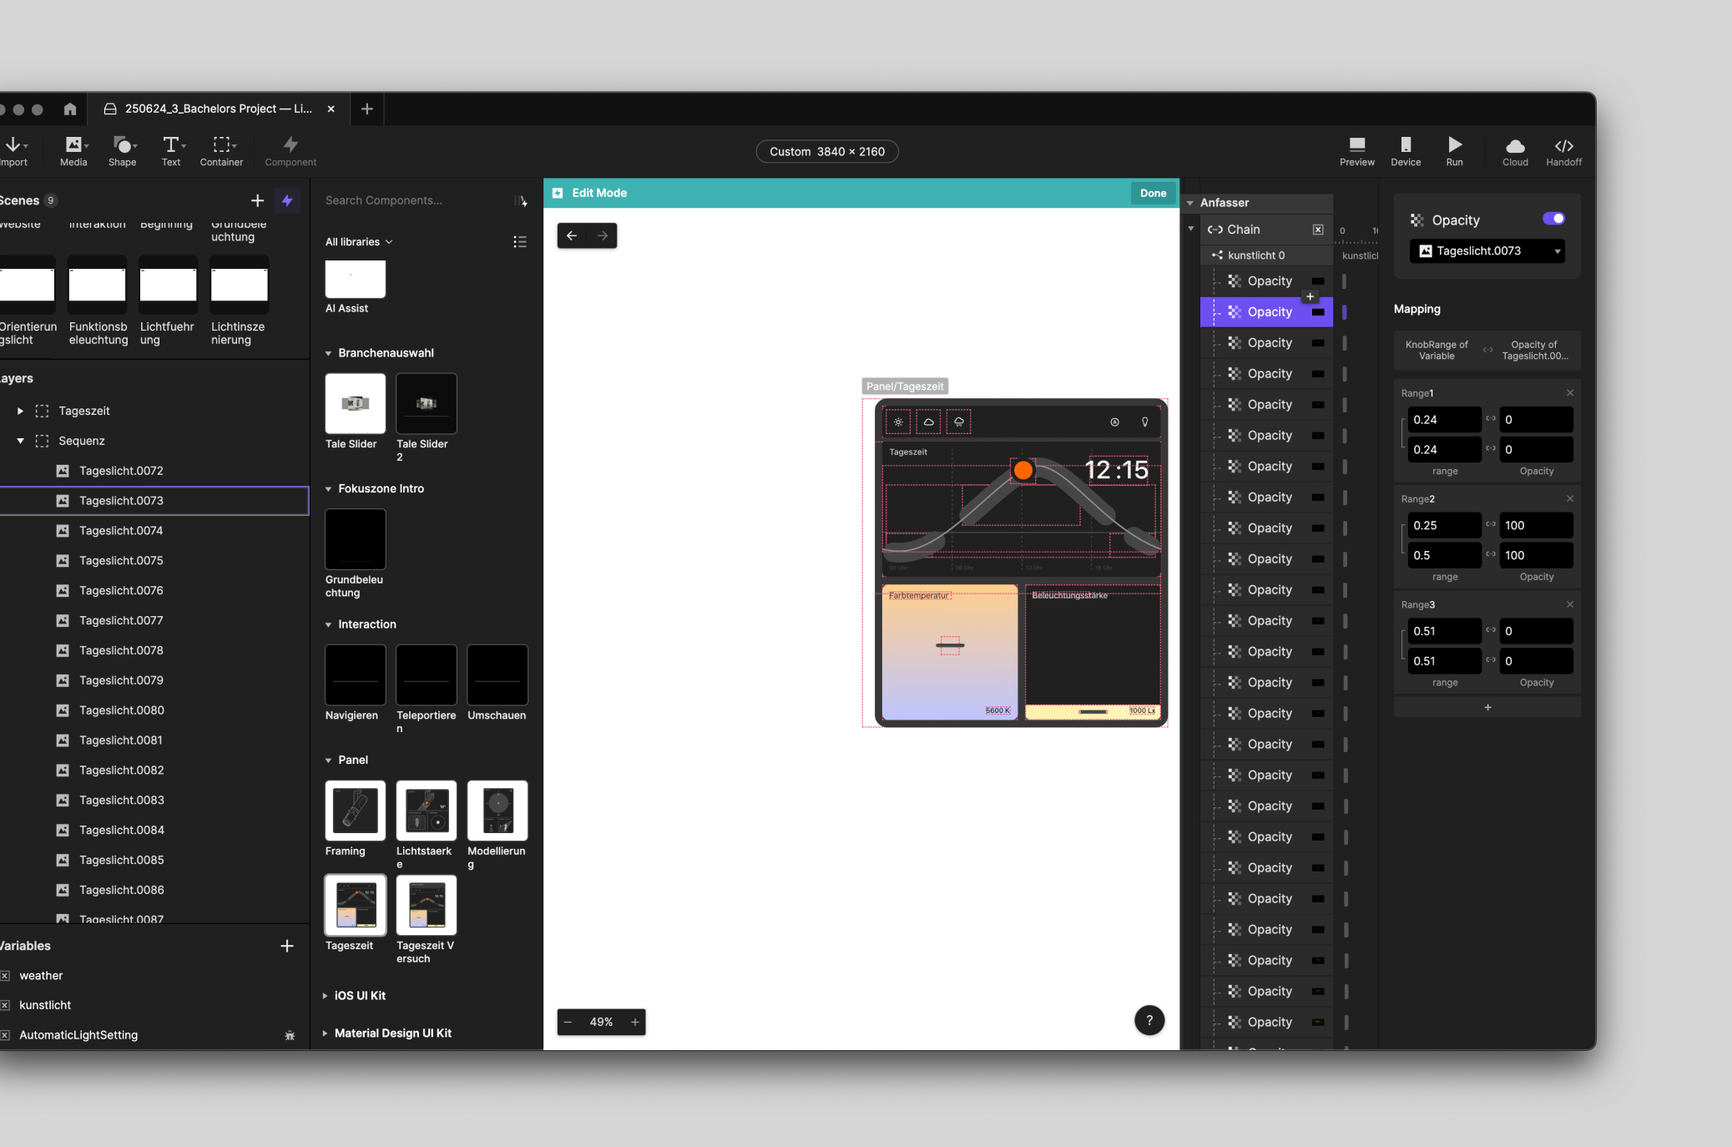Open the Cloud icon
This screenshot has height=1147, width=1732.
[1515, 145]
